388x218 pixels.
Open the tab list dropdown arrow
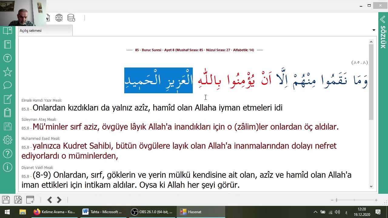[374, 30]
